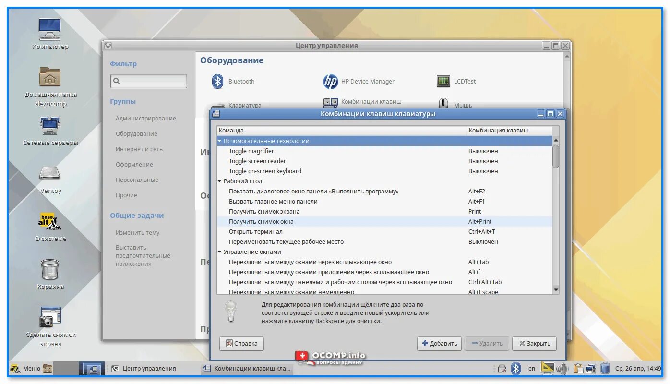Click scrollbar thumb in shortcuts list
Viewport: 670px width, 384px height.
coord(556,156)
